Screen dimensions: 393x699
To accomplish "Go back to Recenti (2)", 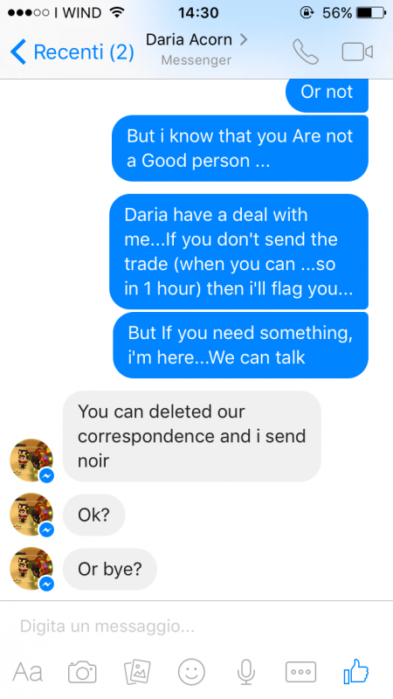I will [x=72, y=52].
